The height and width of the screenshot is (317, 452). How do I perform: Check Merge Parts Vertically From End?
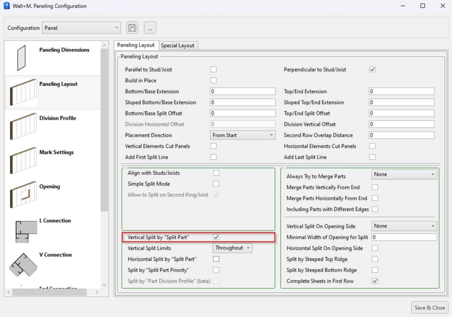pos(375,188)
